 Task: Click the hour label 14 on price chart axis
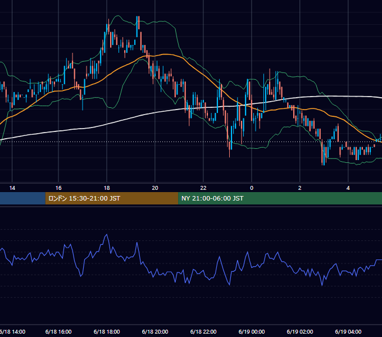click(x=12, y=188)
